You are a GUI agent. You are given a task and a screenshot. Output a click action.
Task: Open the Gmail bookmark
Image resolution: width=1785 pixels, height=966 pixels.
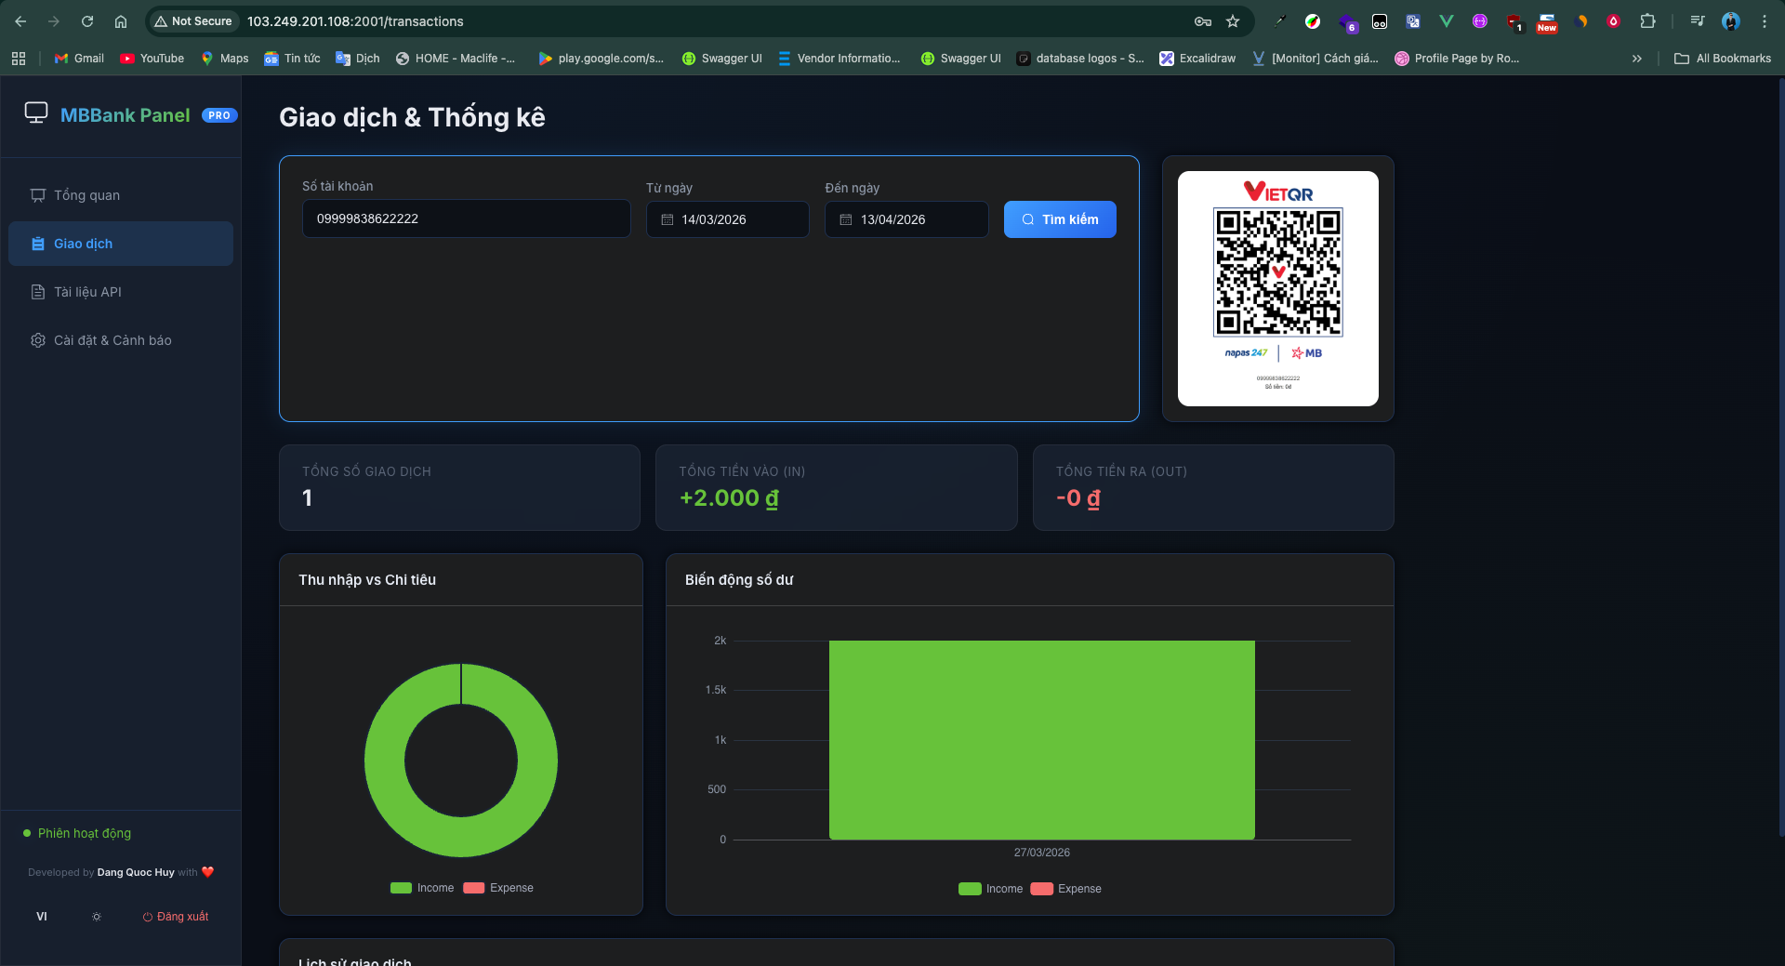click(x=79, y=59)
